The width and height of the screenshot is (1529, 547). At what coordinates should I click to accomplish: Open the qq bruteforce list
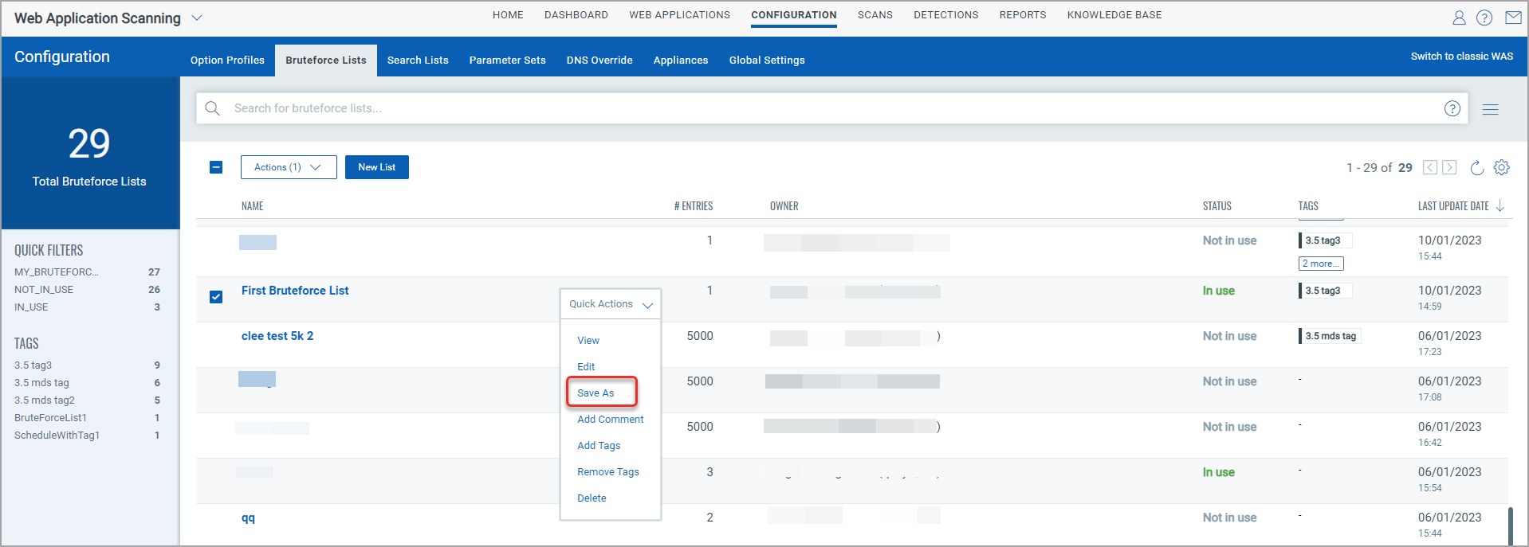click(x=248, y=518)
